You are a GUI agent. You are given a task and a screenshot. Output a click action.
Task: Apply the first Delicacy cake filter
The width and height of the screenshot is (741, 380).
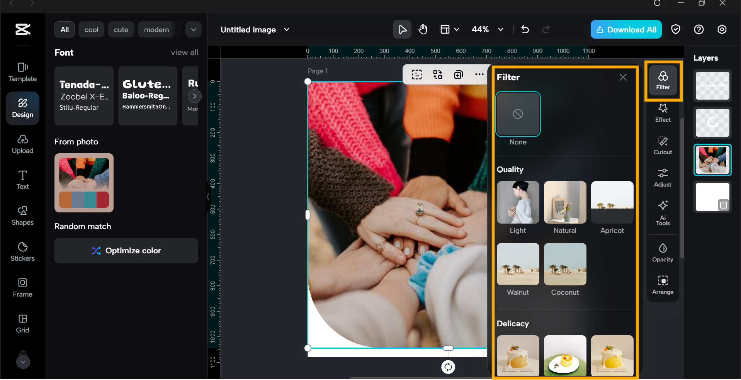[518, 356]
